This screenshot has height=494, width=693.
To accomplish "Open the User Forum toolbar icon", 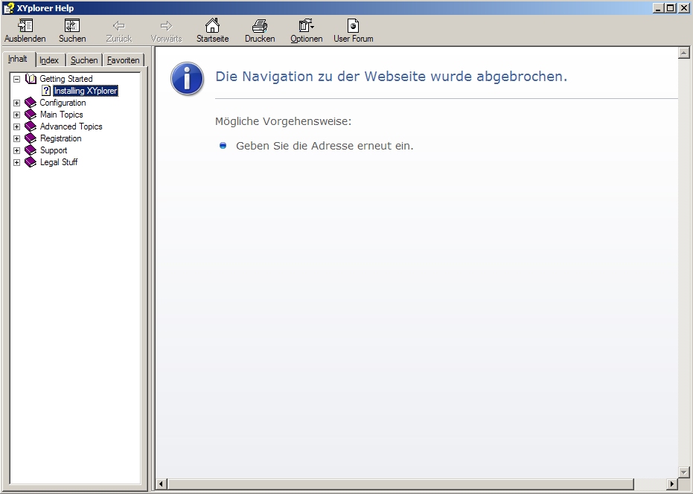I will coord(352,26).
